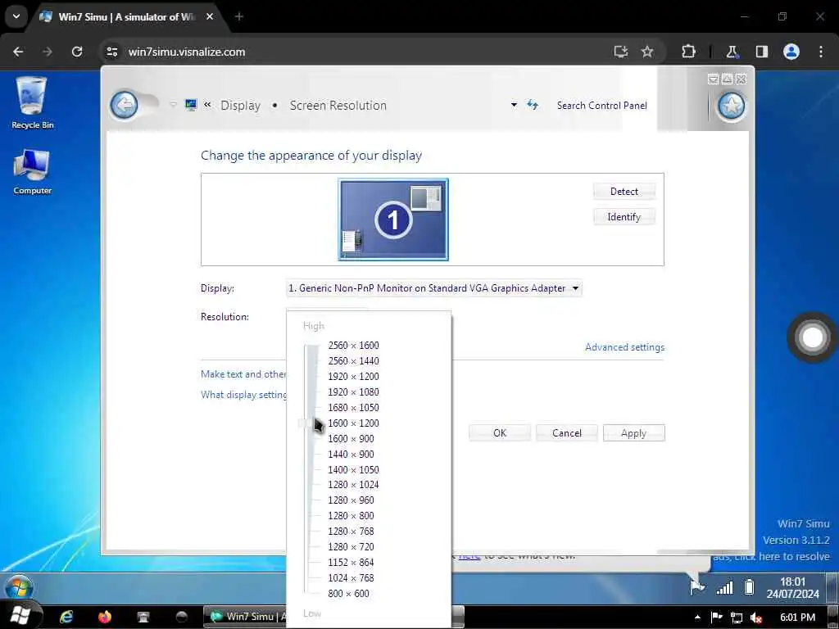Click the Windows logo on host taskbar
The height and width of the screenshot is (629, 839).
(20, 616)
